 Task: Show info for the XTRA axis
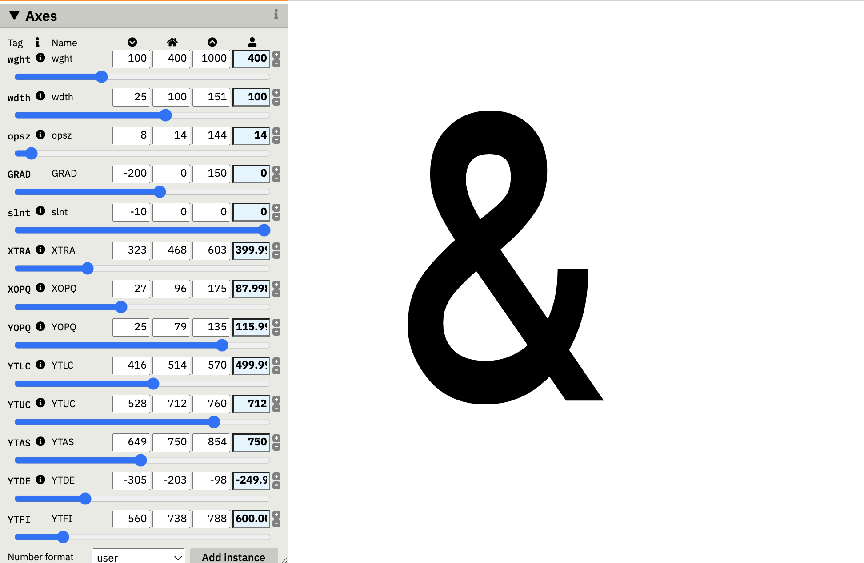coord(40,250)
